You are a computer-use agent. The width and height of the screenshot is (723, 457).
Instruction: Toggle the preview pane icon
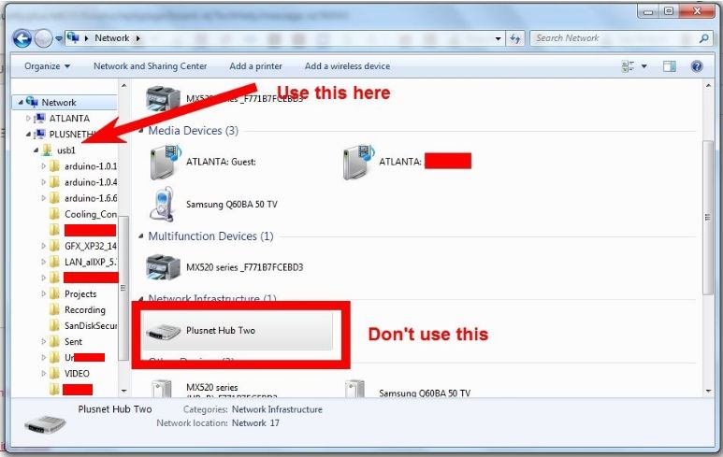[x=669, y=66]
